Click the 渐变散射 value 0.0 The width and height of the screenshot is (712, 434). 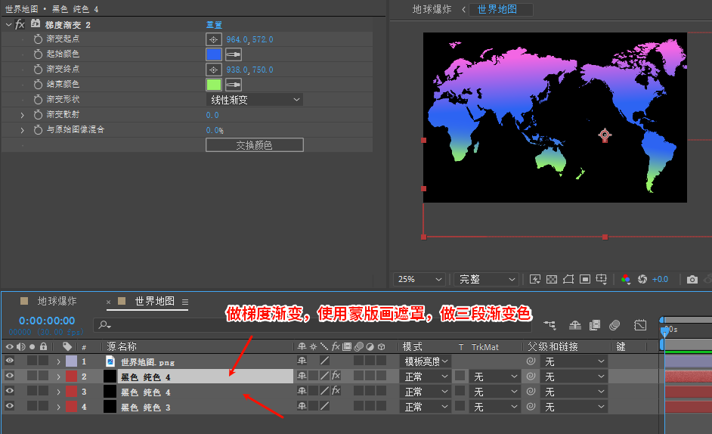coord(212,115)
